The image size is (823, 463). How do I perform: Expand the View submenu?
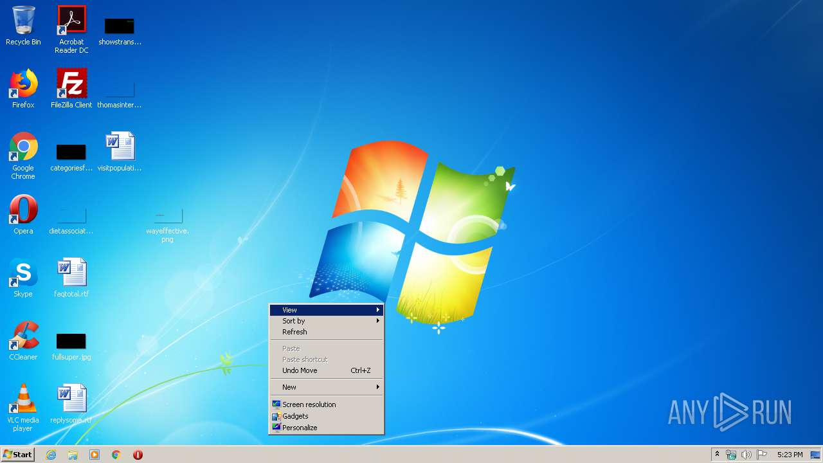click(326, 310)
